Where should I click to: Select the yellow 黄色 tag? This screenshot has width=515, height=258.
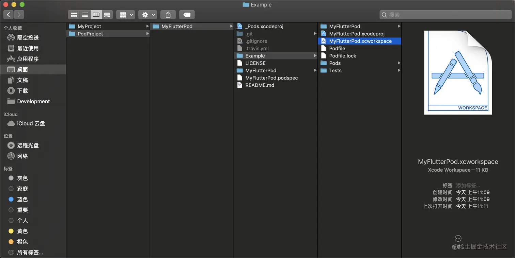tap(33, 231)
